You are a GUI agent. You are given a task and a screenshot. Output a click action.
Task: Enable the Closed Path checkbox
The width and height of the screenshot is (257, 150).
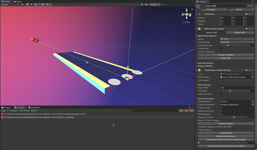[221, 48]
